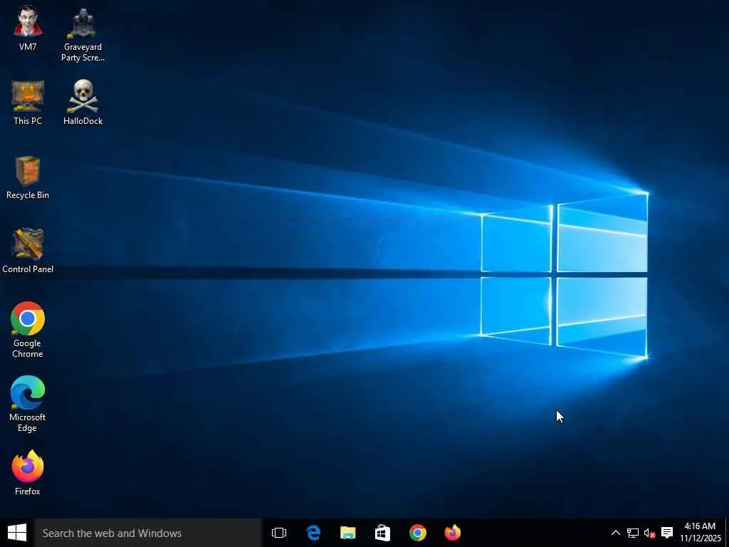The image size is (729, 547).
Task: Launch Chrome from the taskbar
Action: click(x=417, y=533)
